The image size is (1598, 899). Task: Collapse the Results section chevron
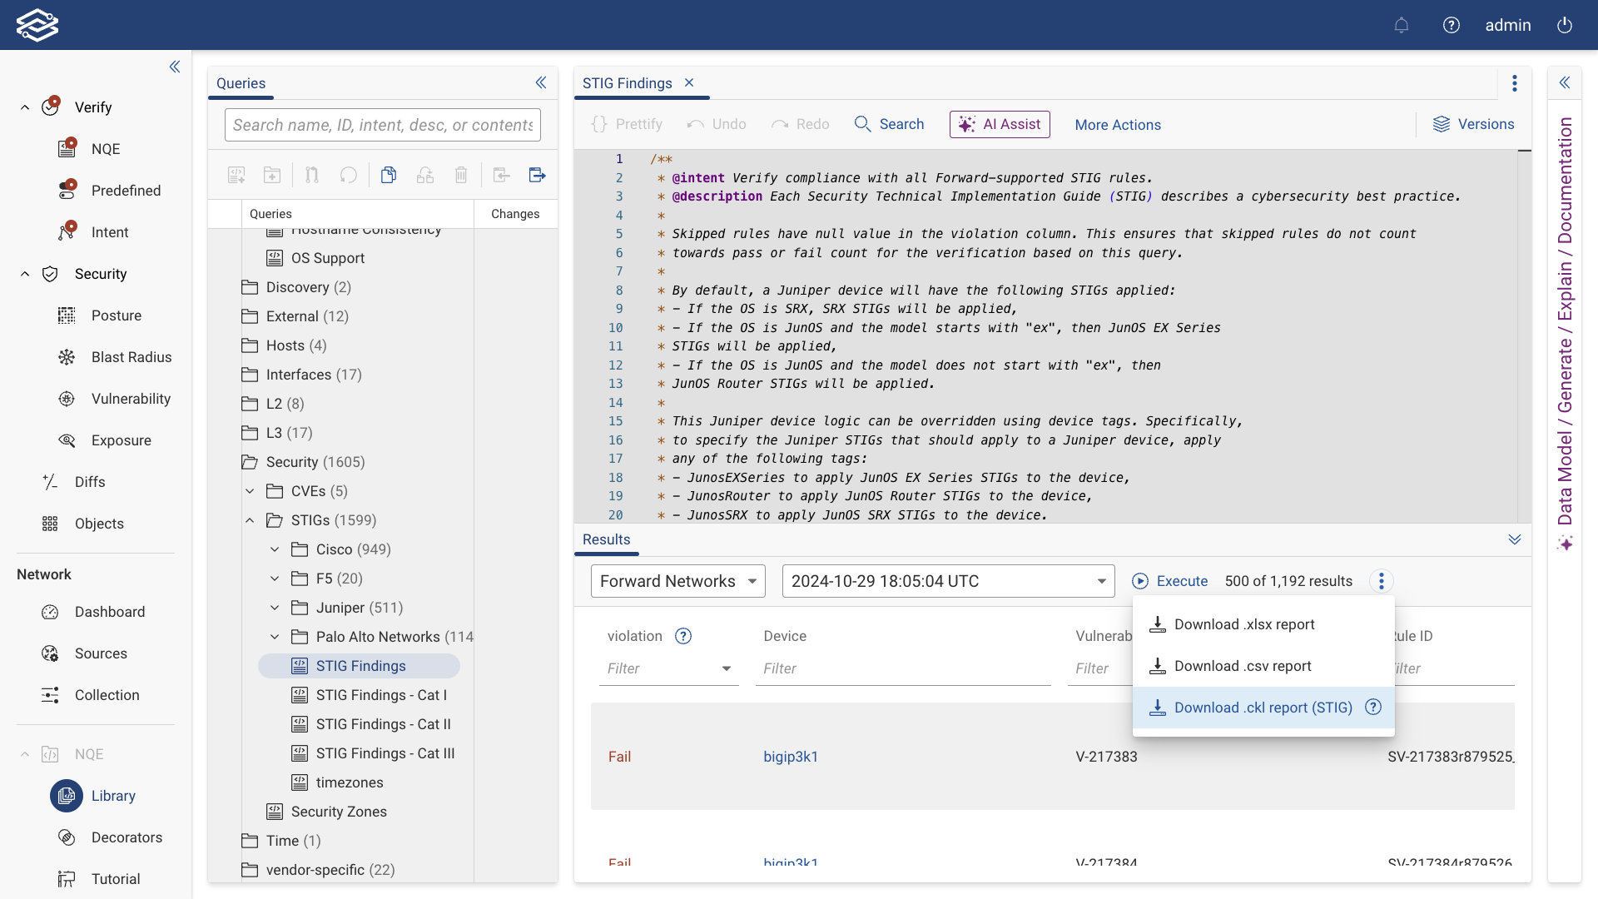[1515, 539]
